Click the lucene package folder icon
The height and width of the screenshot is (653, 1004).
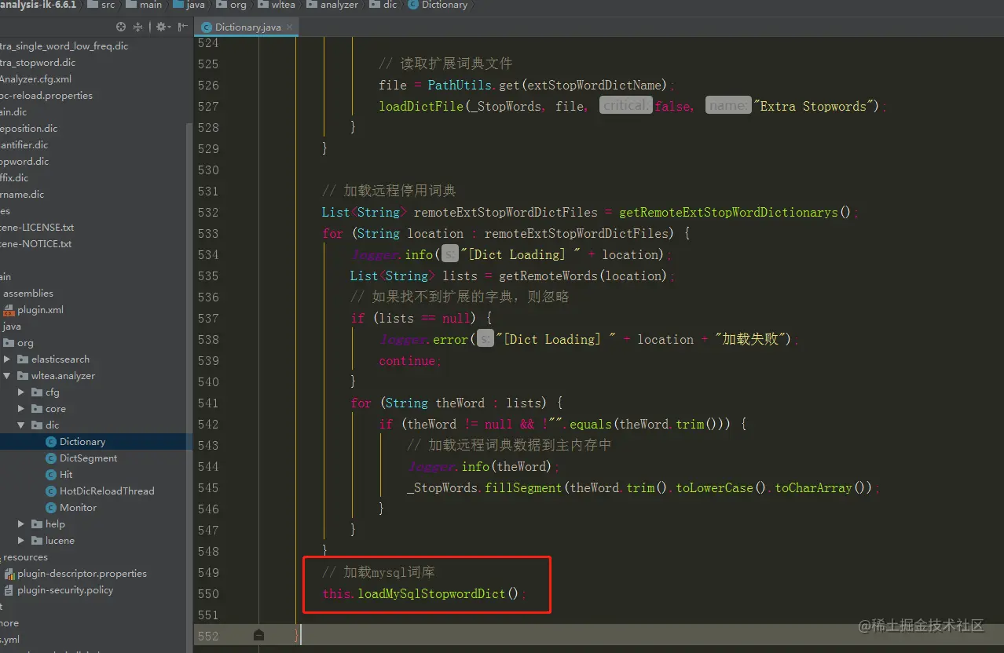click(37, 541)
